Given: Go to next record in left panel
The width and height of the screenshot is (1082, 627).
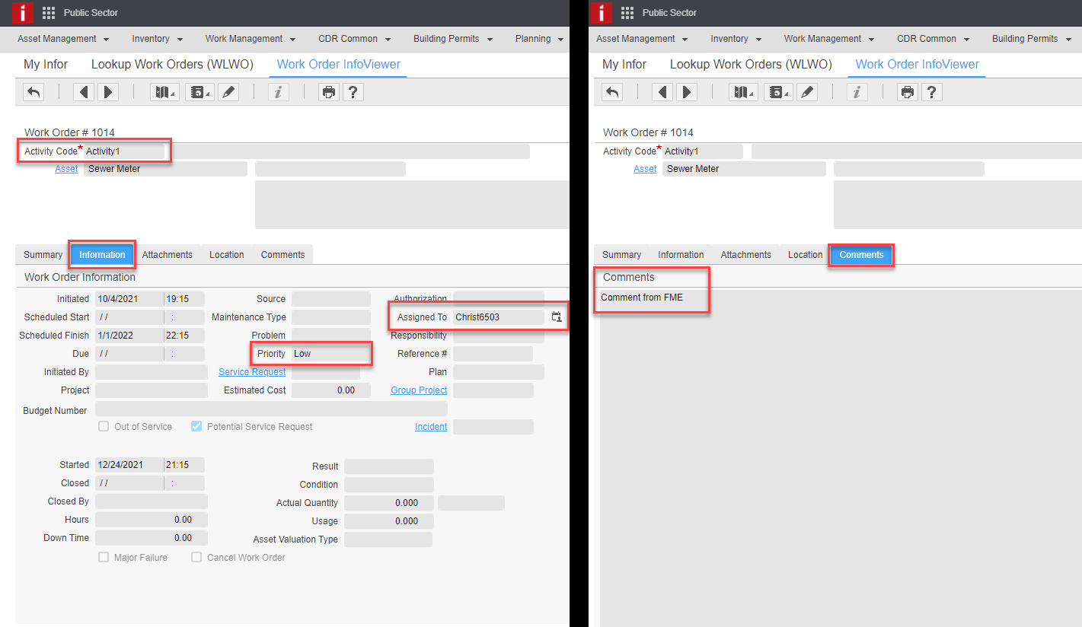Looking at the screenshot, I should click(x=108, y=92).
